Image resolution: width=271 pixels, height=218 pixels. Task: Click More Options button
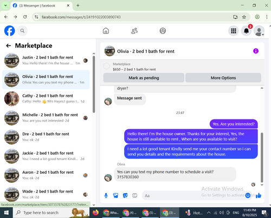tap(223, 78)
